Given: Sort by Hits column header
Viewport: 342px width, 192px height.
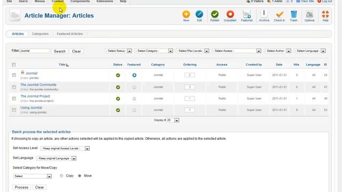Looking at the screenshot, I should [296, 65].
